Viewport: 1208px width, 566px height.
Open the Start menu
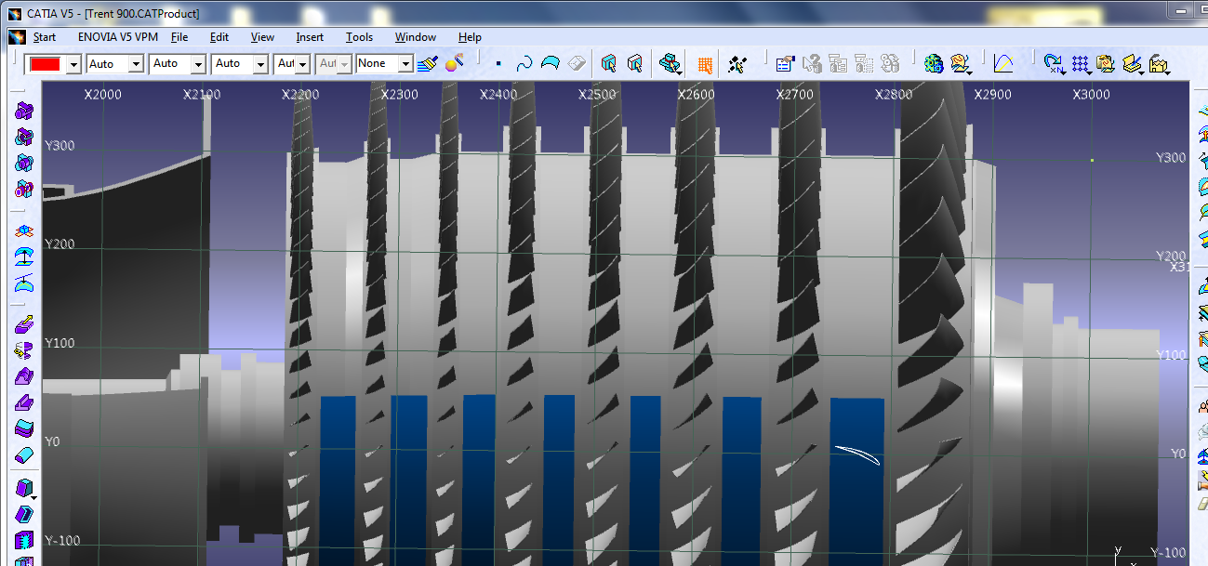pyautogui.click(x=45, y=37)
